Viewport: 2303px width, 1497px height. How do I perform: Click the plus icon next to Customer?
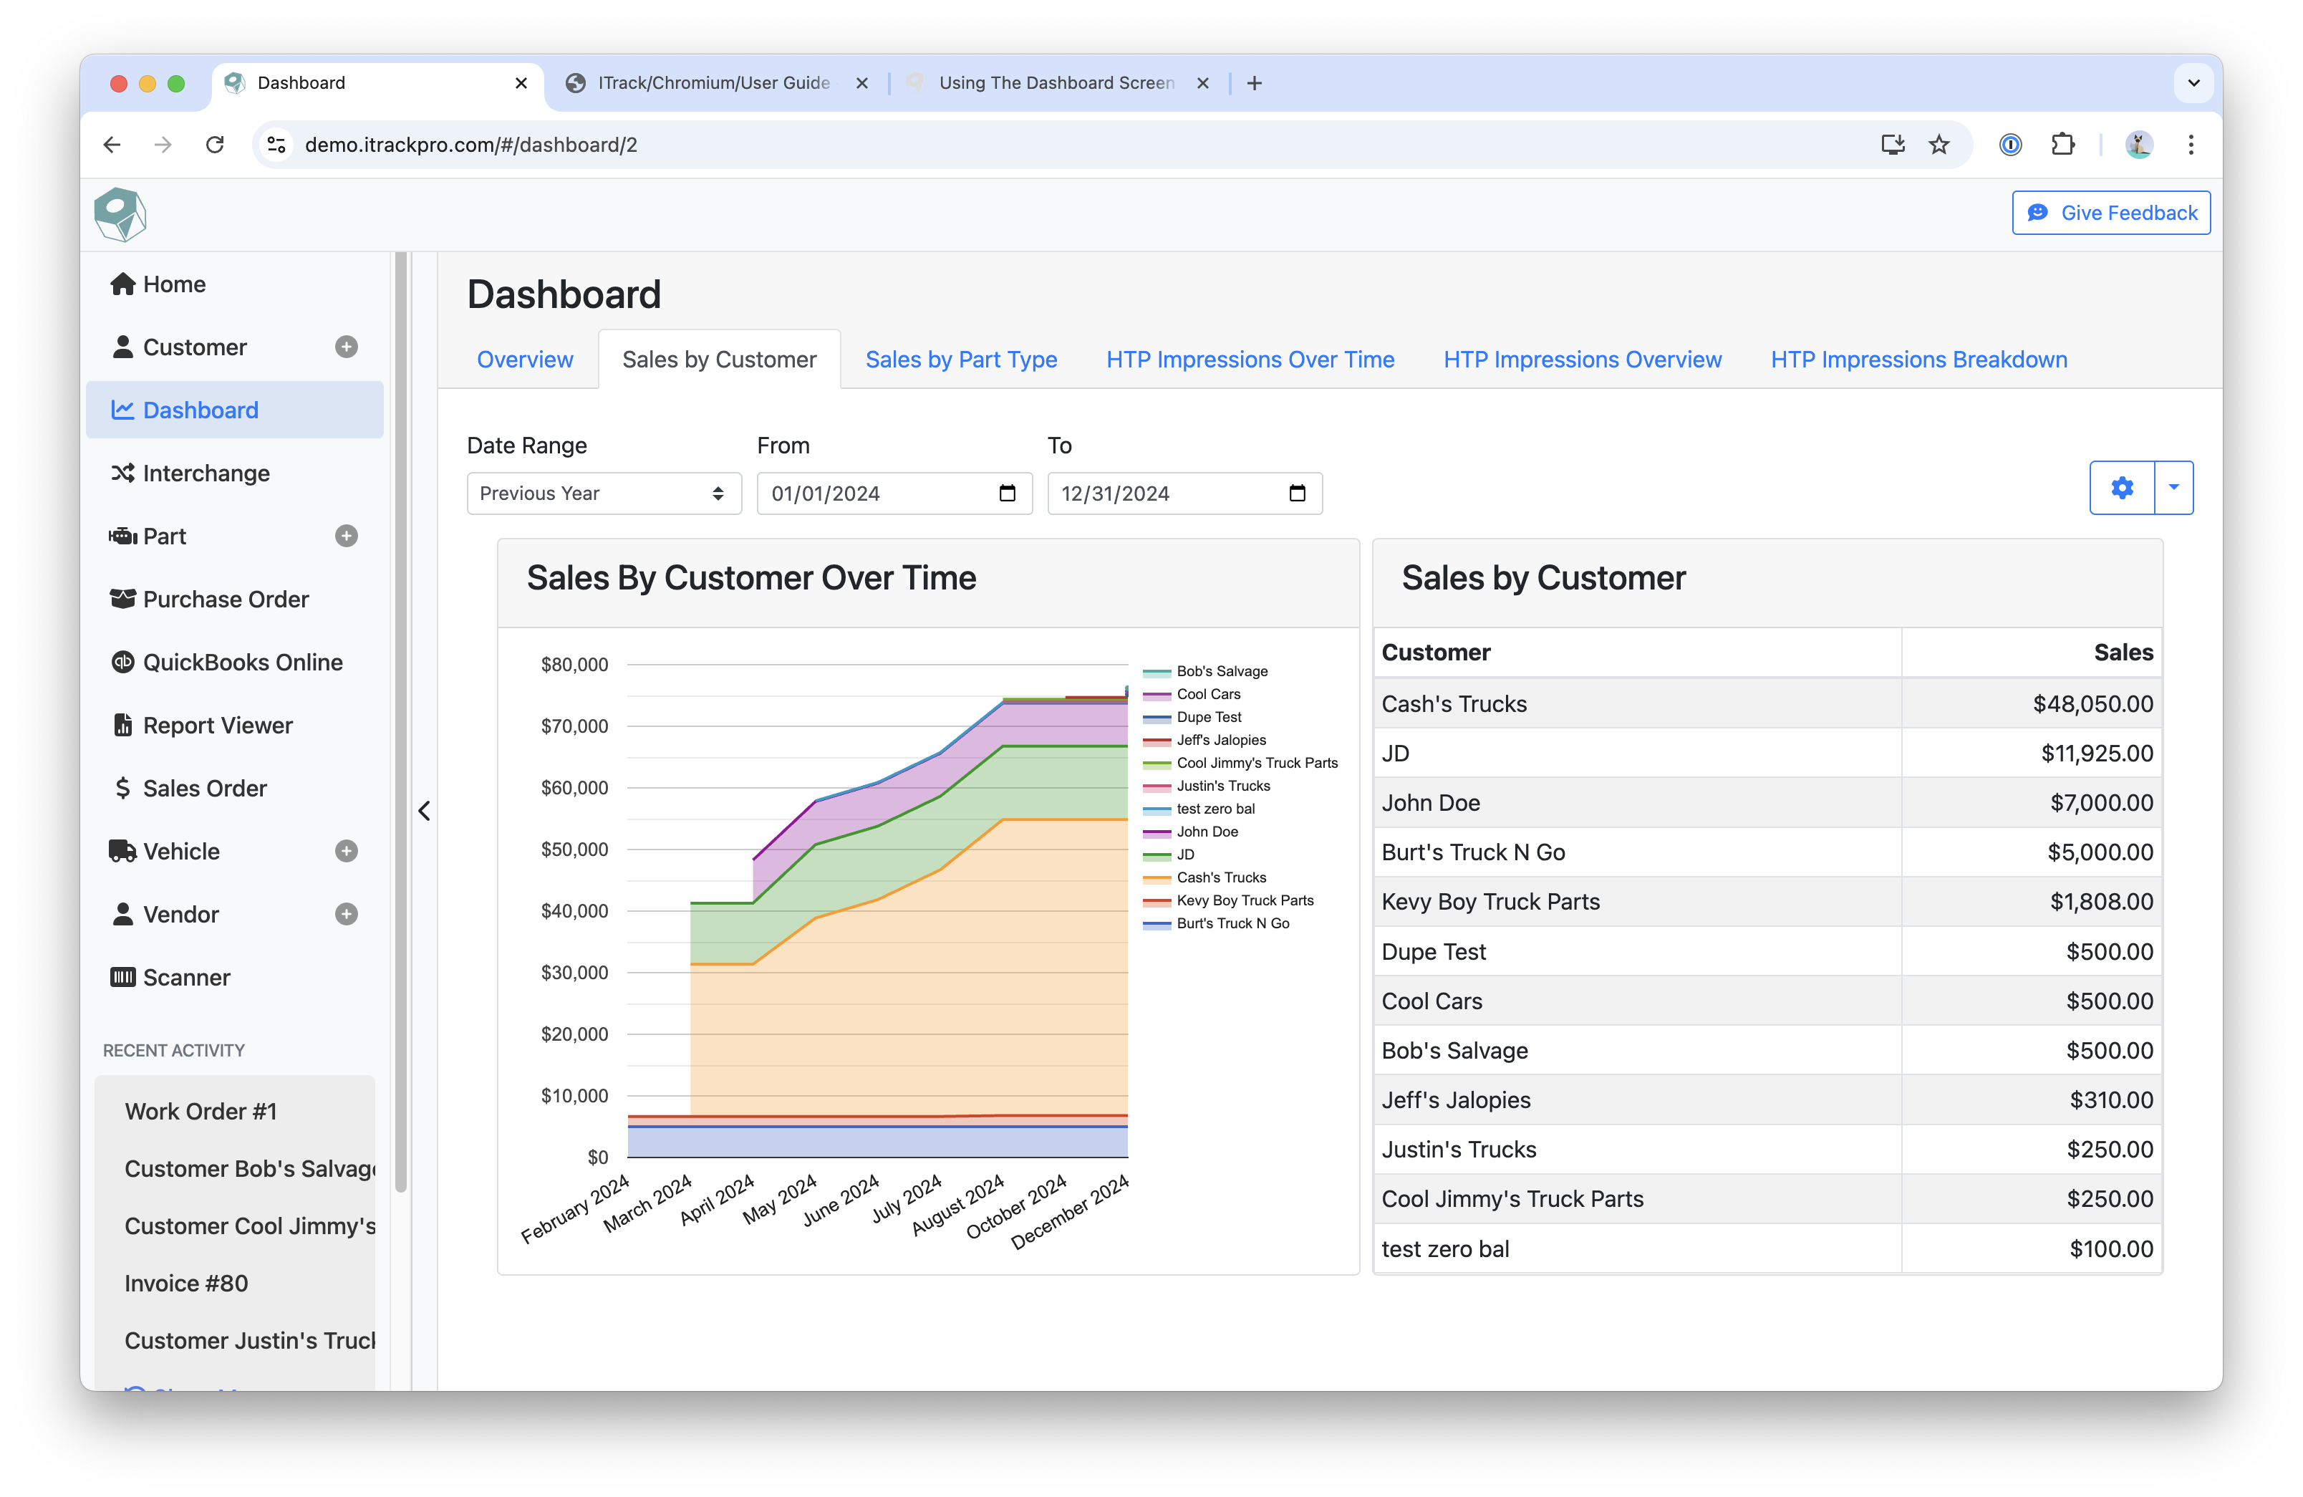[347, 347]
